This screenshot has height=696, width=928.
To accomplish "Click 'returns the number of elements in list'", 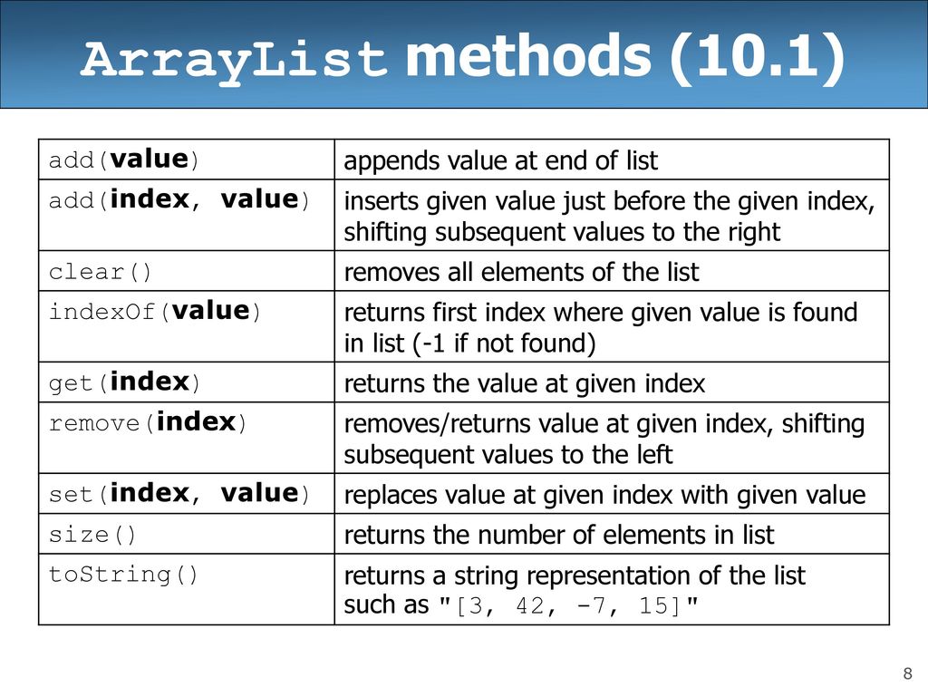I will point(558,535).
